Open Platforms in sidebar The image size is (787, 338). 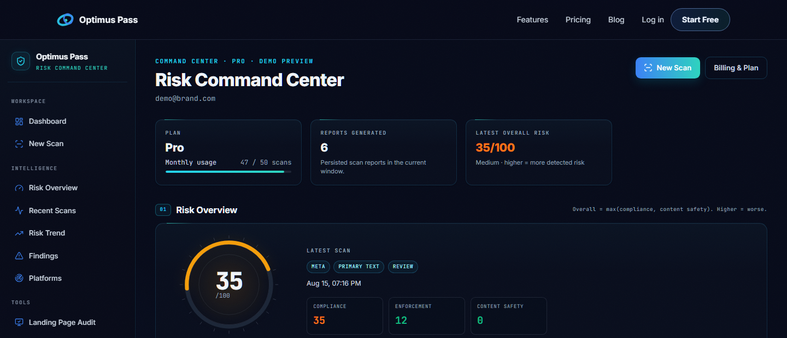(68, 279)
